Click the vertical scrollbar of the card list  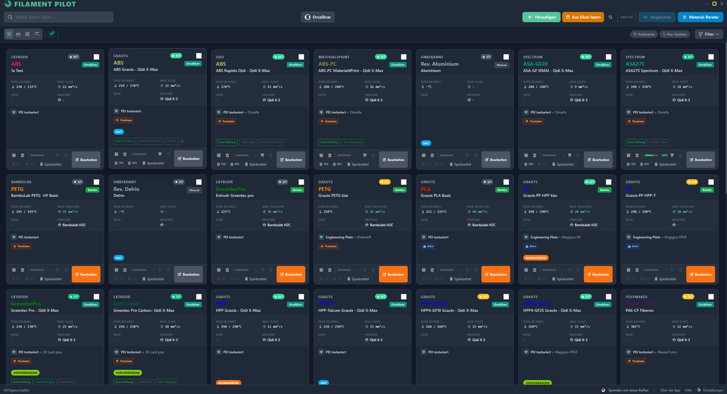(726, 118)
